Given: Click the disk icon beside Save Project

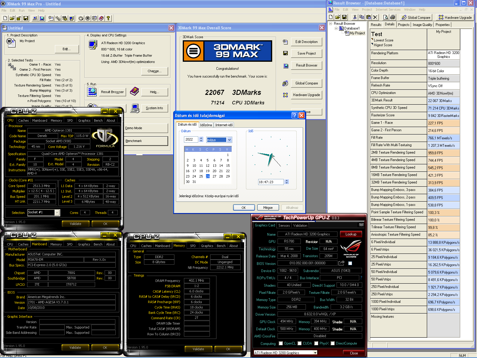Looking at the screenshot, I should point(285,53).
